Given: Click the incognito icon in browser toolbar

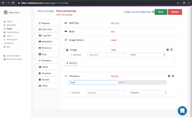Looking at the screenshot, I should 184,3.
